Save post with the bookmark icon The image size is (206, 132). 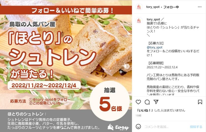coord(200,102)
